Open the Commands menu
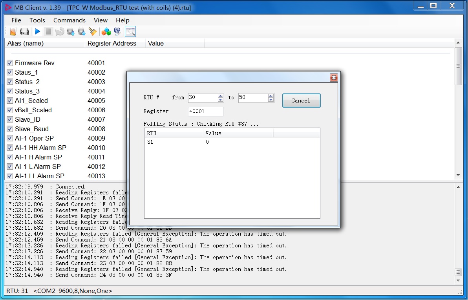 click(x=69, y=20)
